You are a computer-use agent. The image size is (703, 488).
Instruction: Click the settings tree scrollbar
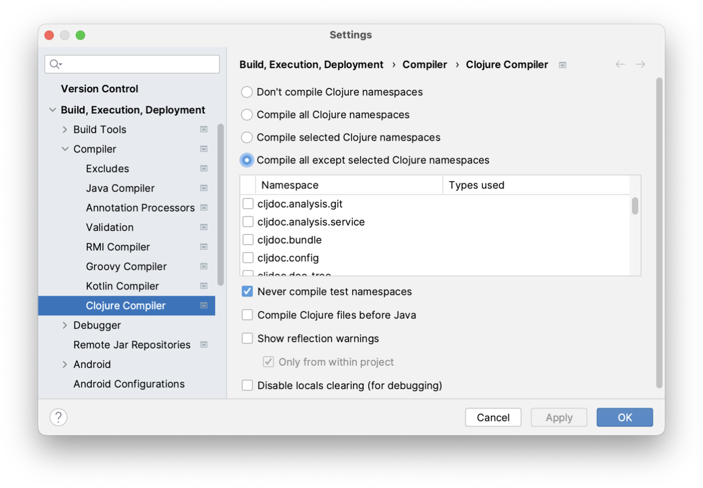coord(220,205)
